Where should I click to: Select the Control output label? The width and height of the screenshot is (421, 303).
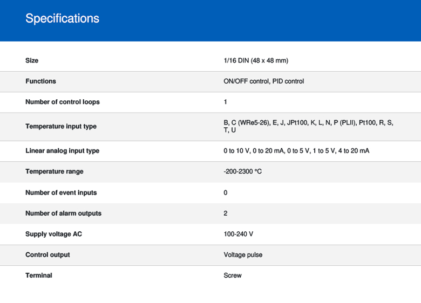(x=47, y=255)
